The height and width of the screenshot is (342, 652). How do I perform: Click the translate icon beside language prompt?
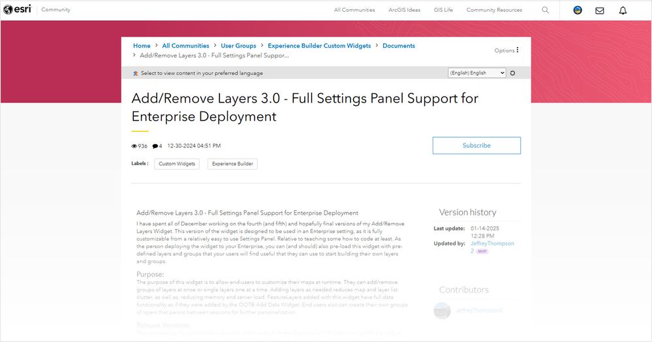[135, 73]
